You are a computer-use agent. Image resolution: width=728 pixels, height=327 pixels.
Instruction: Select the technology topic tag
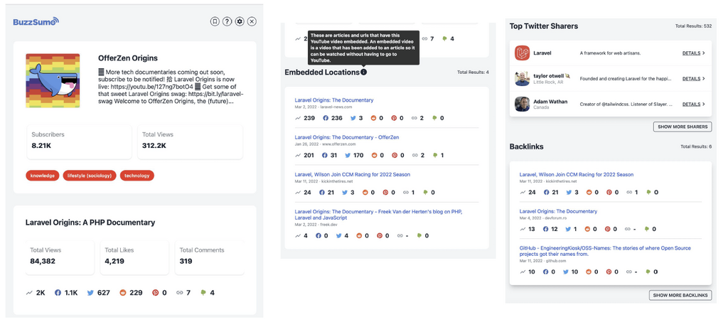(x=136, y=176)
